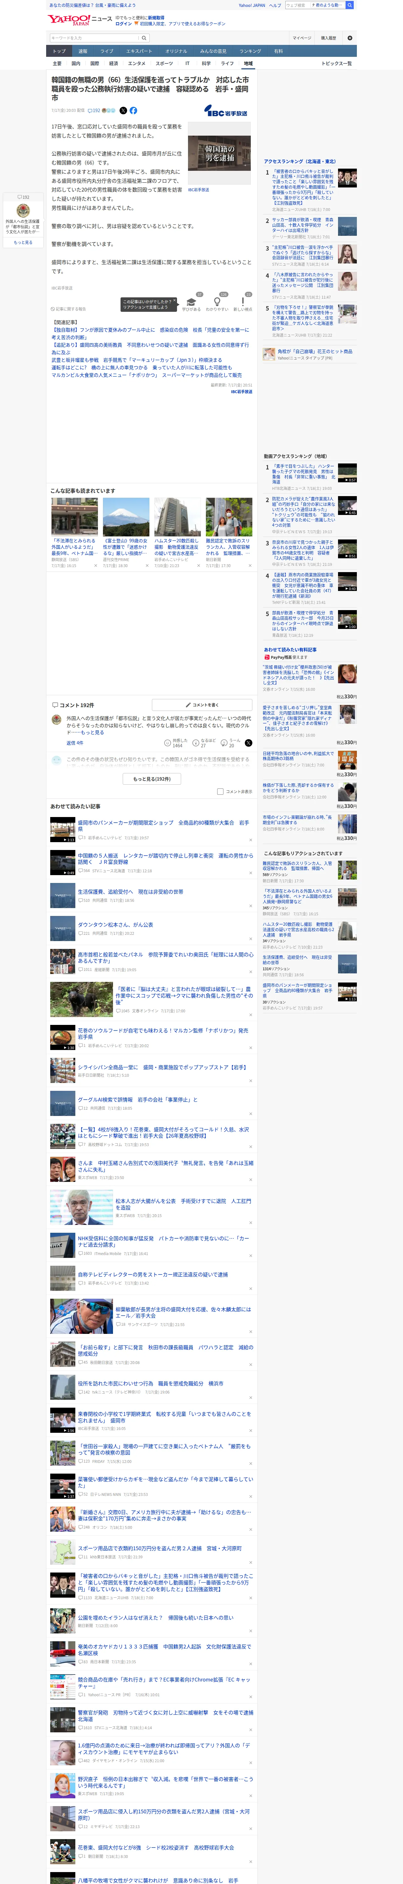Click the 記事に関する報告 report icon

pos(68,309)
